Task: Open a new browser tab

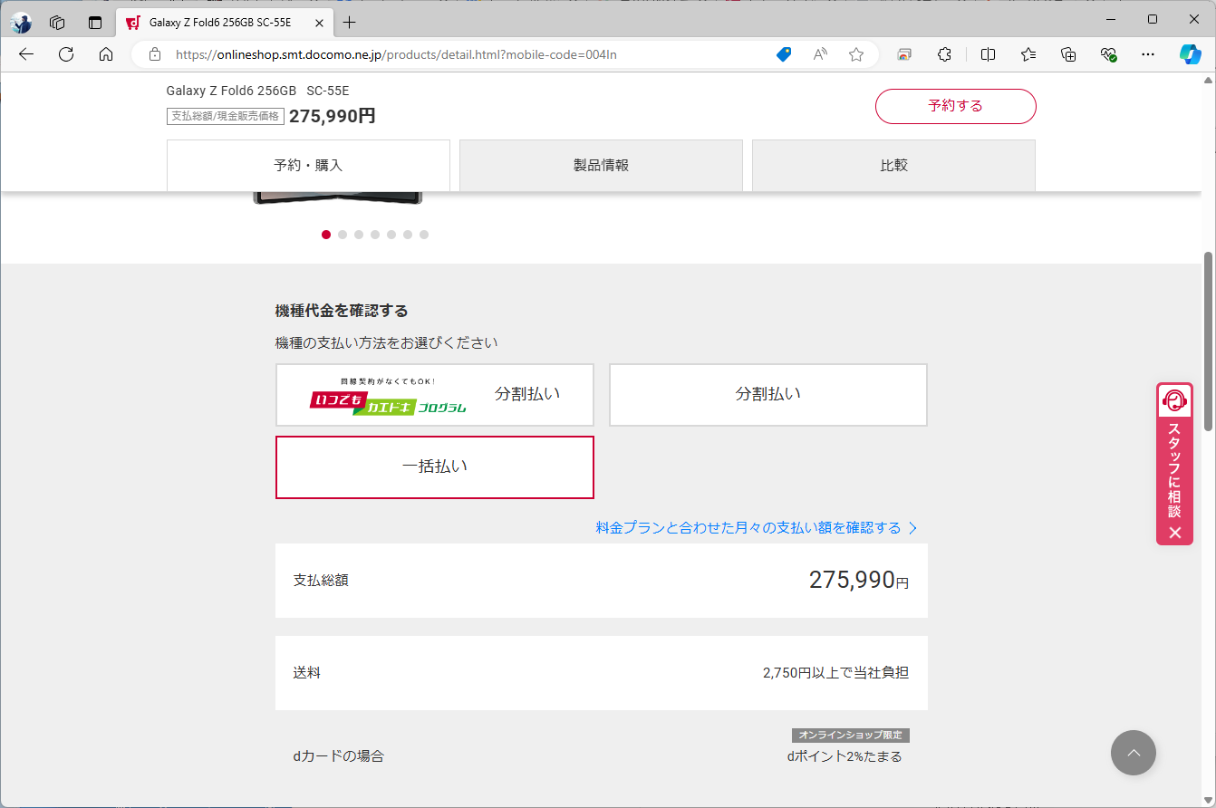Action: click(350, 23)
